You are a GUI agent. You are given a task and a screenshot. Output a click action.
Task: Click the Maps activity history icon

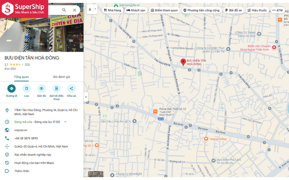tap(7, 163)
